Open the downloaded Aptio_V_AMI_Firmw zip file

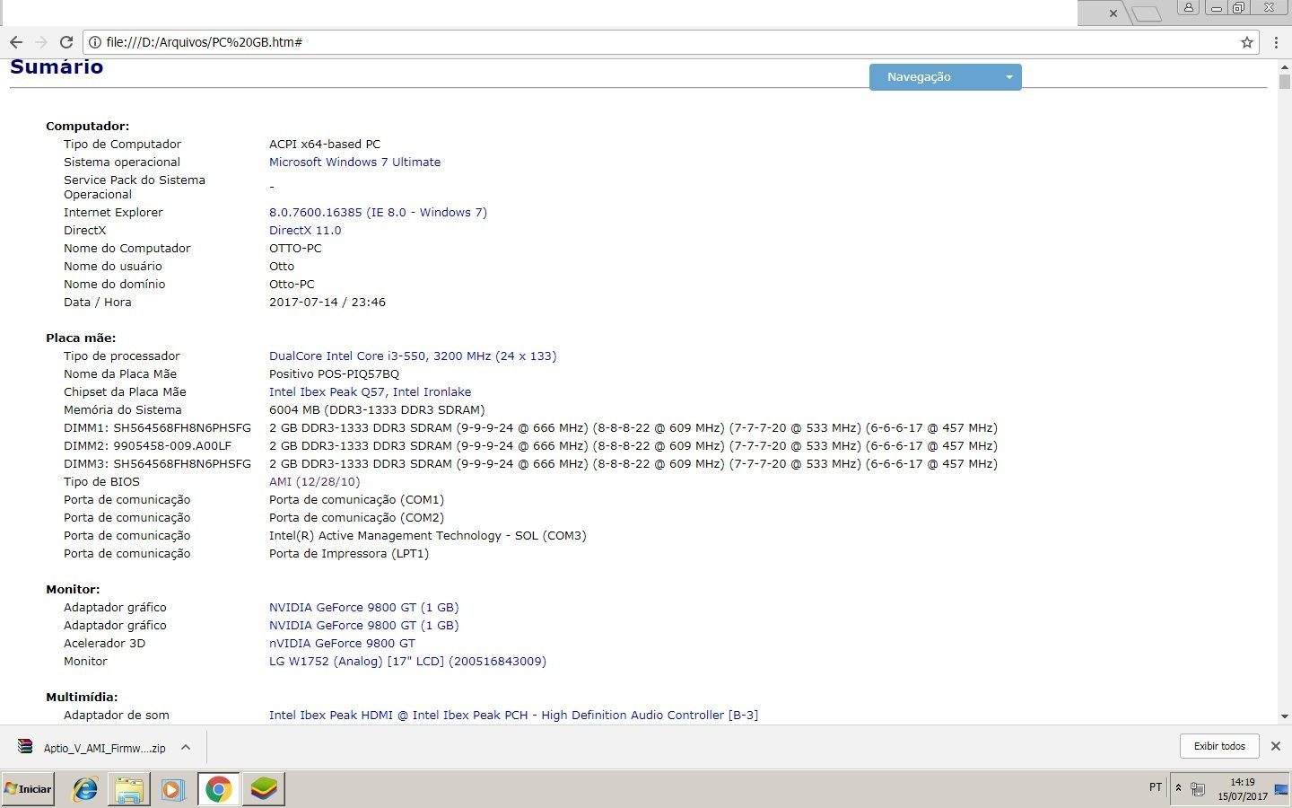pyautogui.click(x=92, y=748)
